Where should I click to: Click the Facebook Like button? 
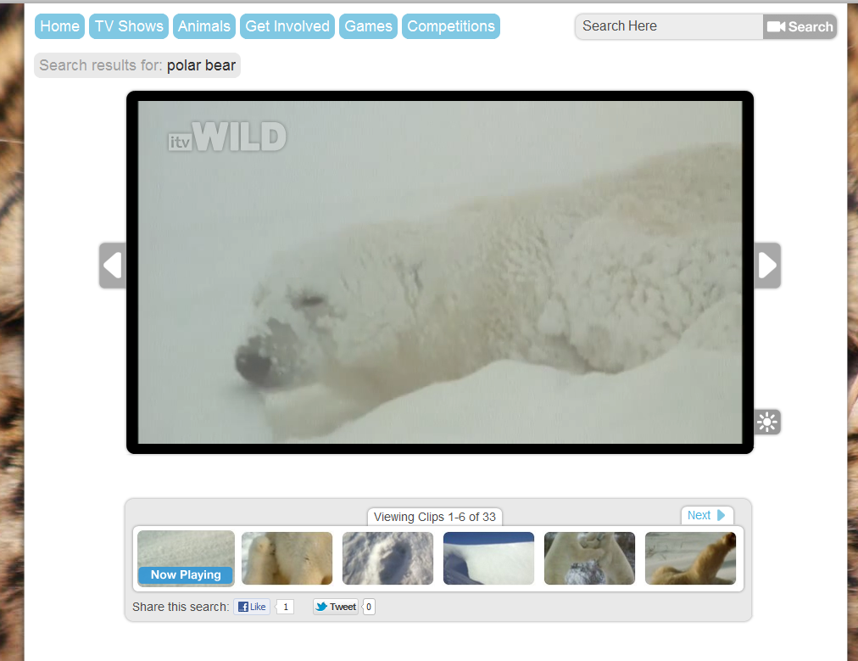coord(253,607)
